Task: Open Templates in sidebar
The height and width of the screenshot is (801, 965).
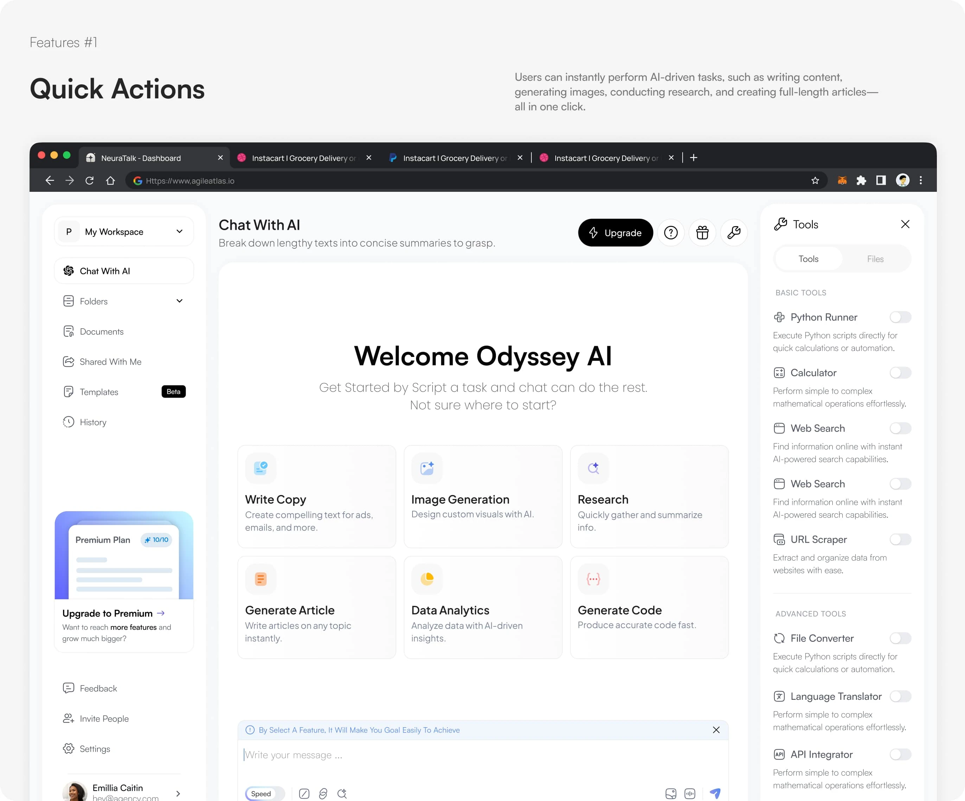Action: point(123,392)
